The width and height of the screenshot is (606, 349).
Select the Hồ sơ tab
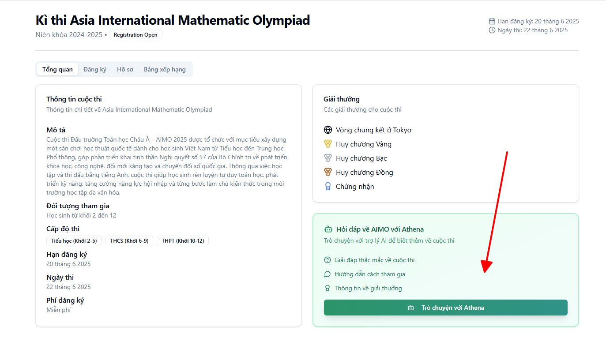tap(125, 69)
